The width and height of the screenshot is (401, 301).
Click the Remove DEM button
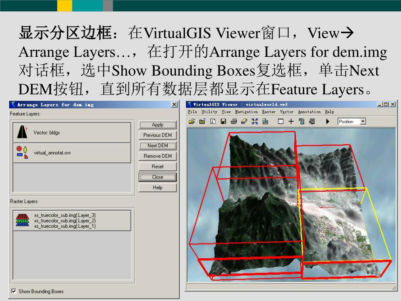click(157, 156)
